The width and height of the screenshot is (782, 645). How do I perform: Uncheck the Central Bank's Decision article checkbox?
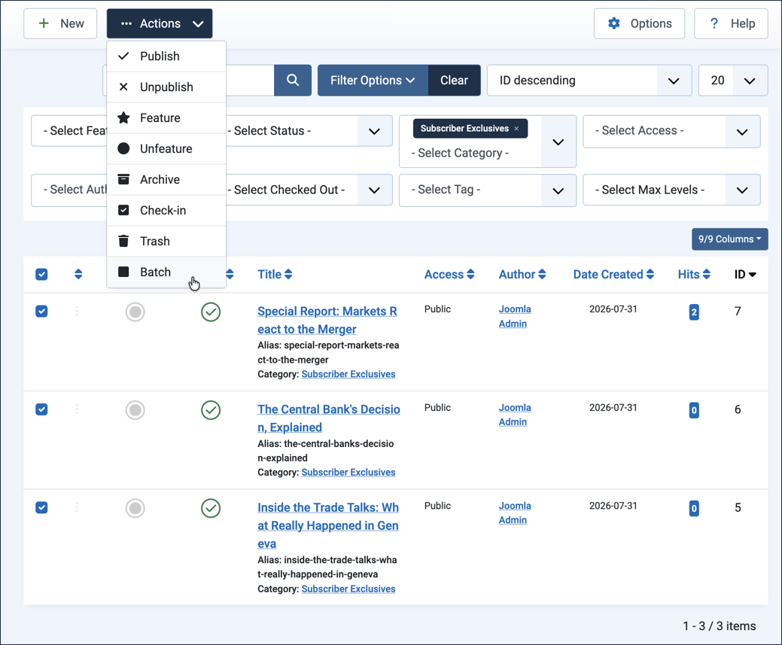click(41, 409)
